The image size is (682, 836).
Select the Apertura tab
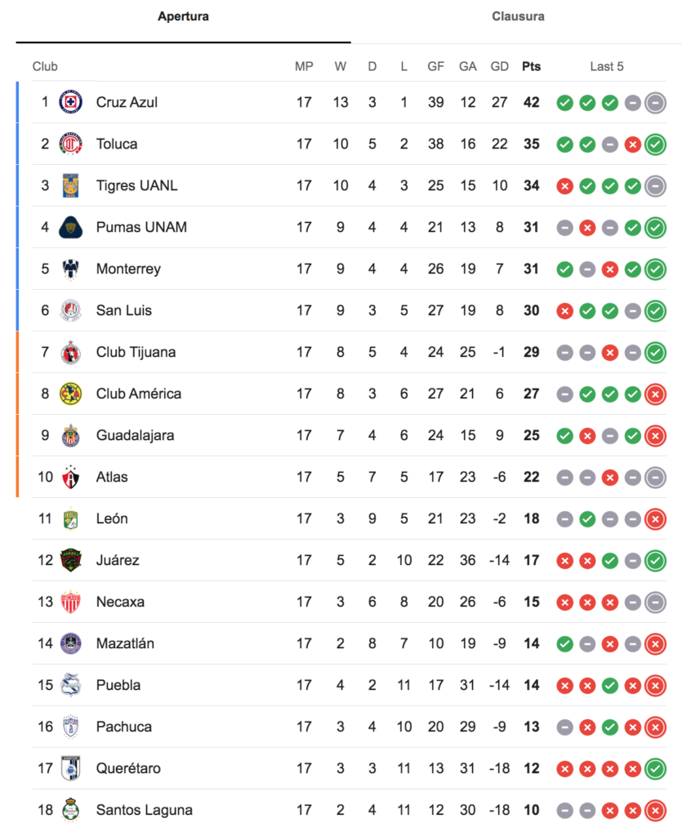pos(183,16)
